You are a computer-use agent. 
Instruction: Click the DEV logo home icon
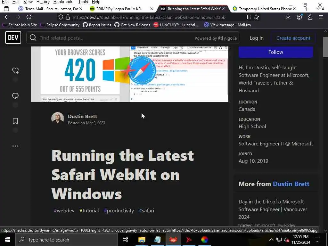pyautogui.click(x=13, y=38)
